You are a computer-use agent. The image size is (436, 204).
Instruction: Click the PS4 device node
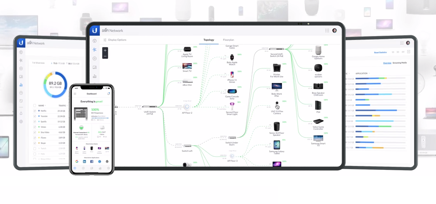(x=318, y=107)
